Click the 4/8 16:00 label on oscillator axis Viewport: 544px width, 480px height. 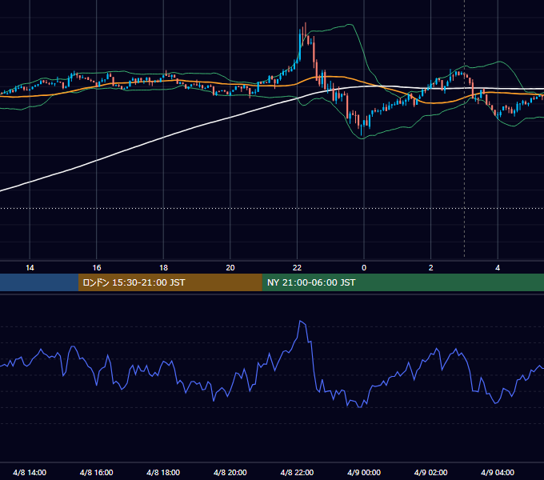coord(97,472)
